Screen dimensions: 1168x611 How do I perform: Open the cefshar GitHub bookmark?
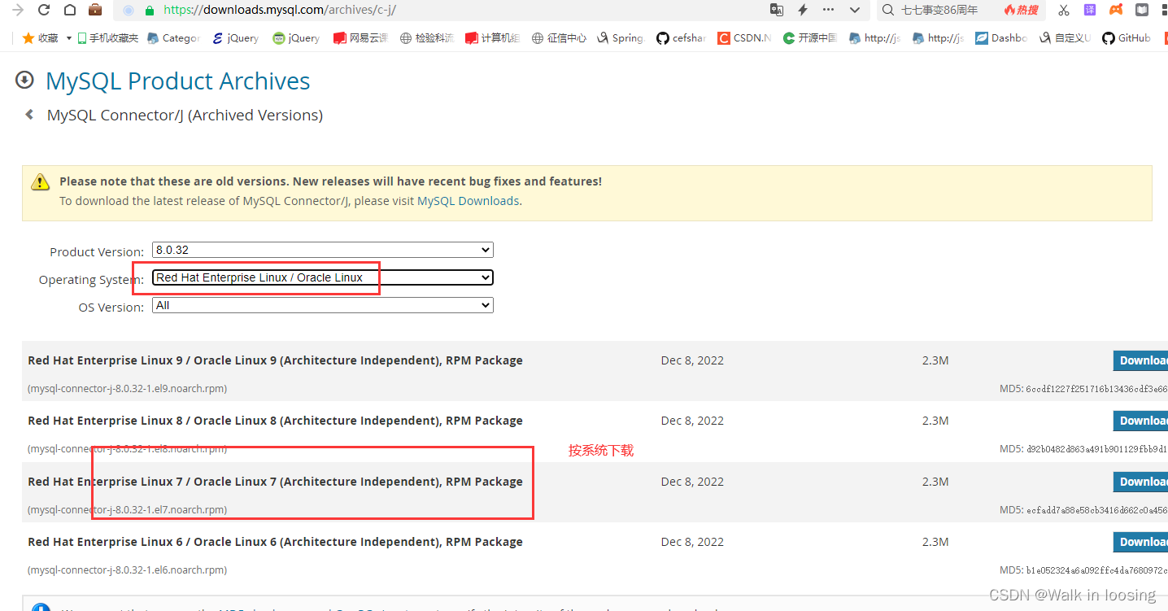pos(681,38)
